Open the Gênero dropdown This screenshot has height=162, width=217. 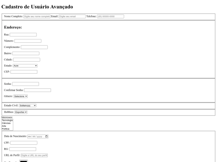(20, 96)
